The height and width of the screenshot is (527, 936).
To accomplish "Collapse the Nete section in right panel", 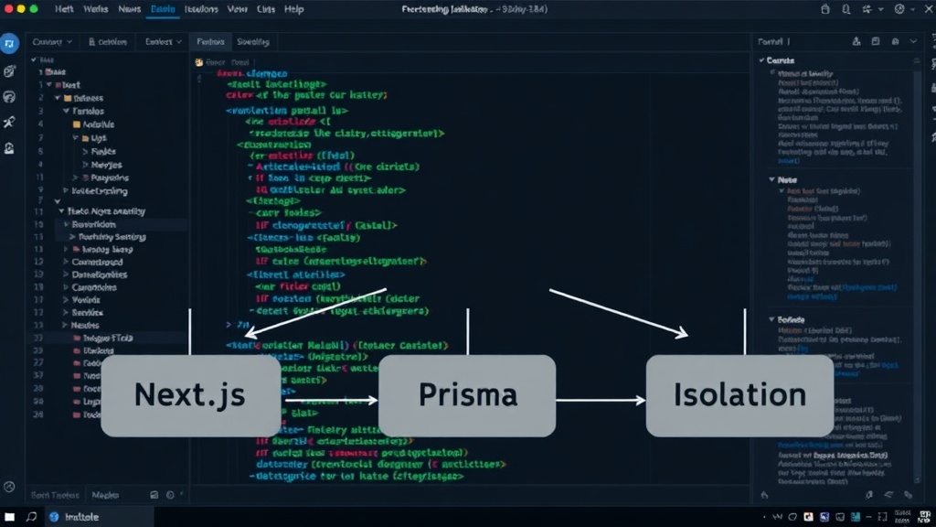I will tap(771, 180).
